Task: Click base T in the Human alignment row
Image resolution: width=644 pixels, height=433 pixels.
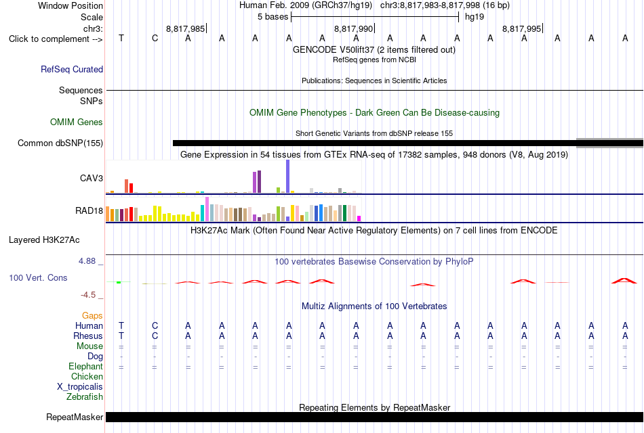Action: click(x=121, y=325)
